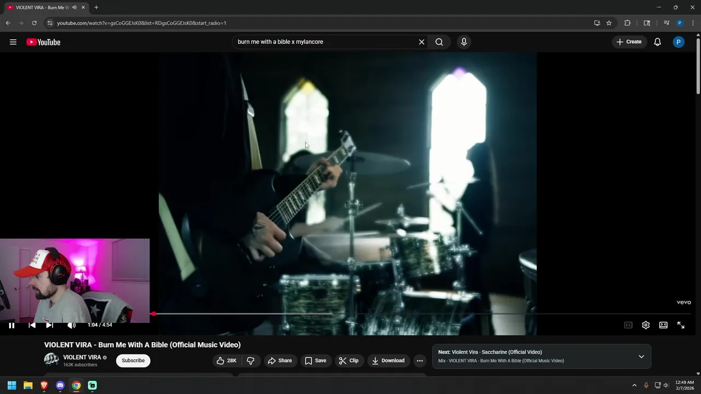Image resolution: width=701 pixels, height=394 pixels.
Task: Skip to the previous video
Action: [32, 325]
